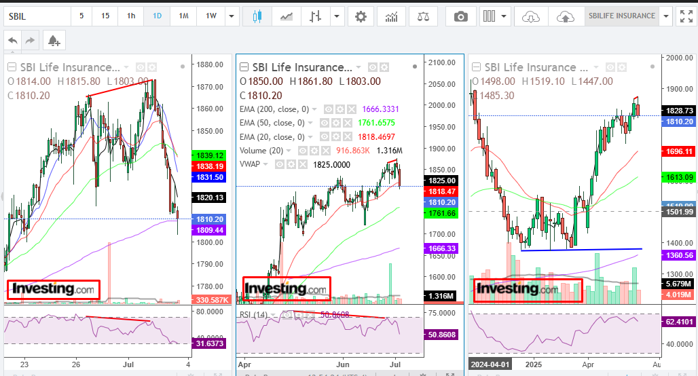698x376 pixels.
Task: Remove the EMA 200 indicator
Action: click(x=351, y=109)
